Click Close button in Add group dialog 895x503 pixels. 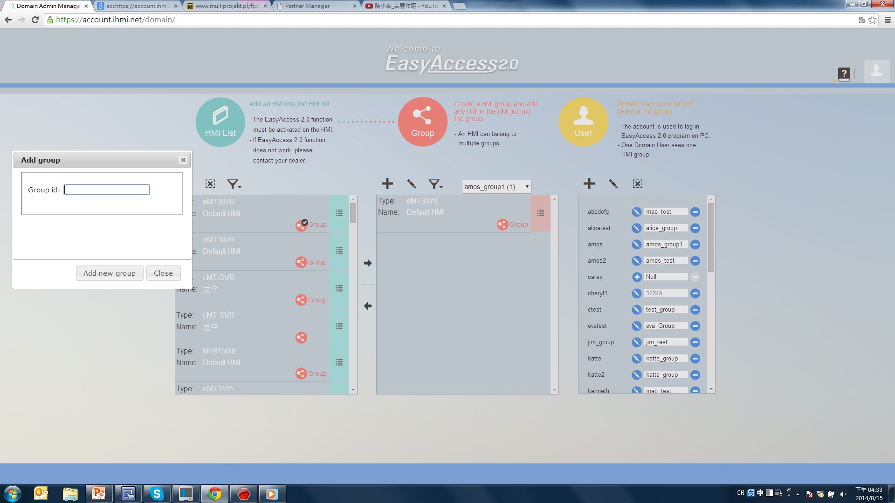pyautogui.click(x=163, y=273)
